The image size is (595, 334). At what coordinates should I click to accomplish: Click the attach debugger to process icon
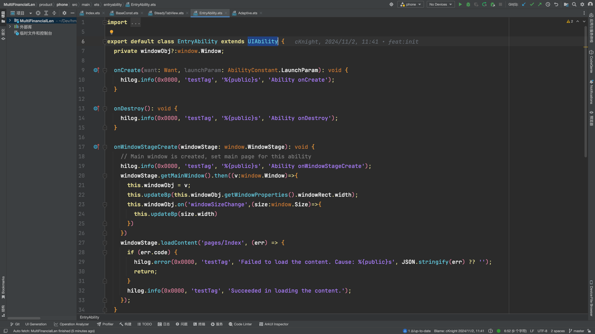click(x=492, y=4)
